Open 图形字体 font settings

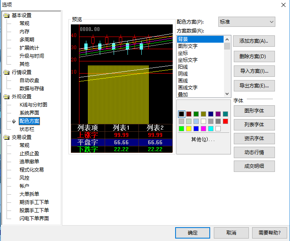(x=254, y=111)
